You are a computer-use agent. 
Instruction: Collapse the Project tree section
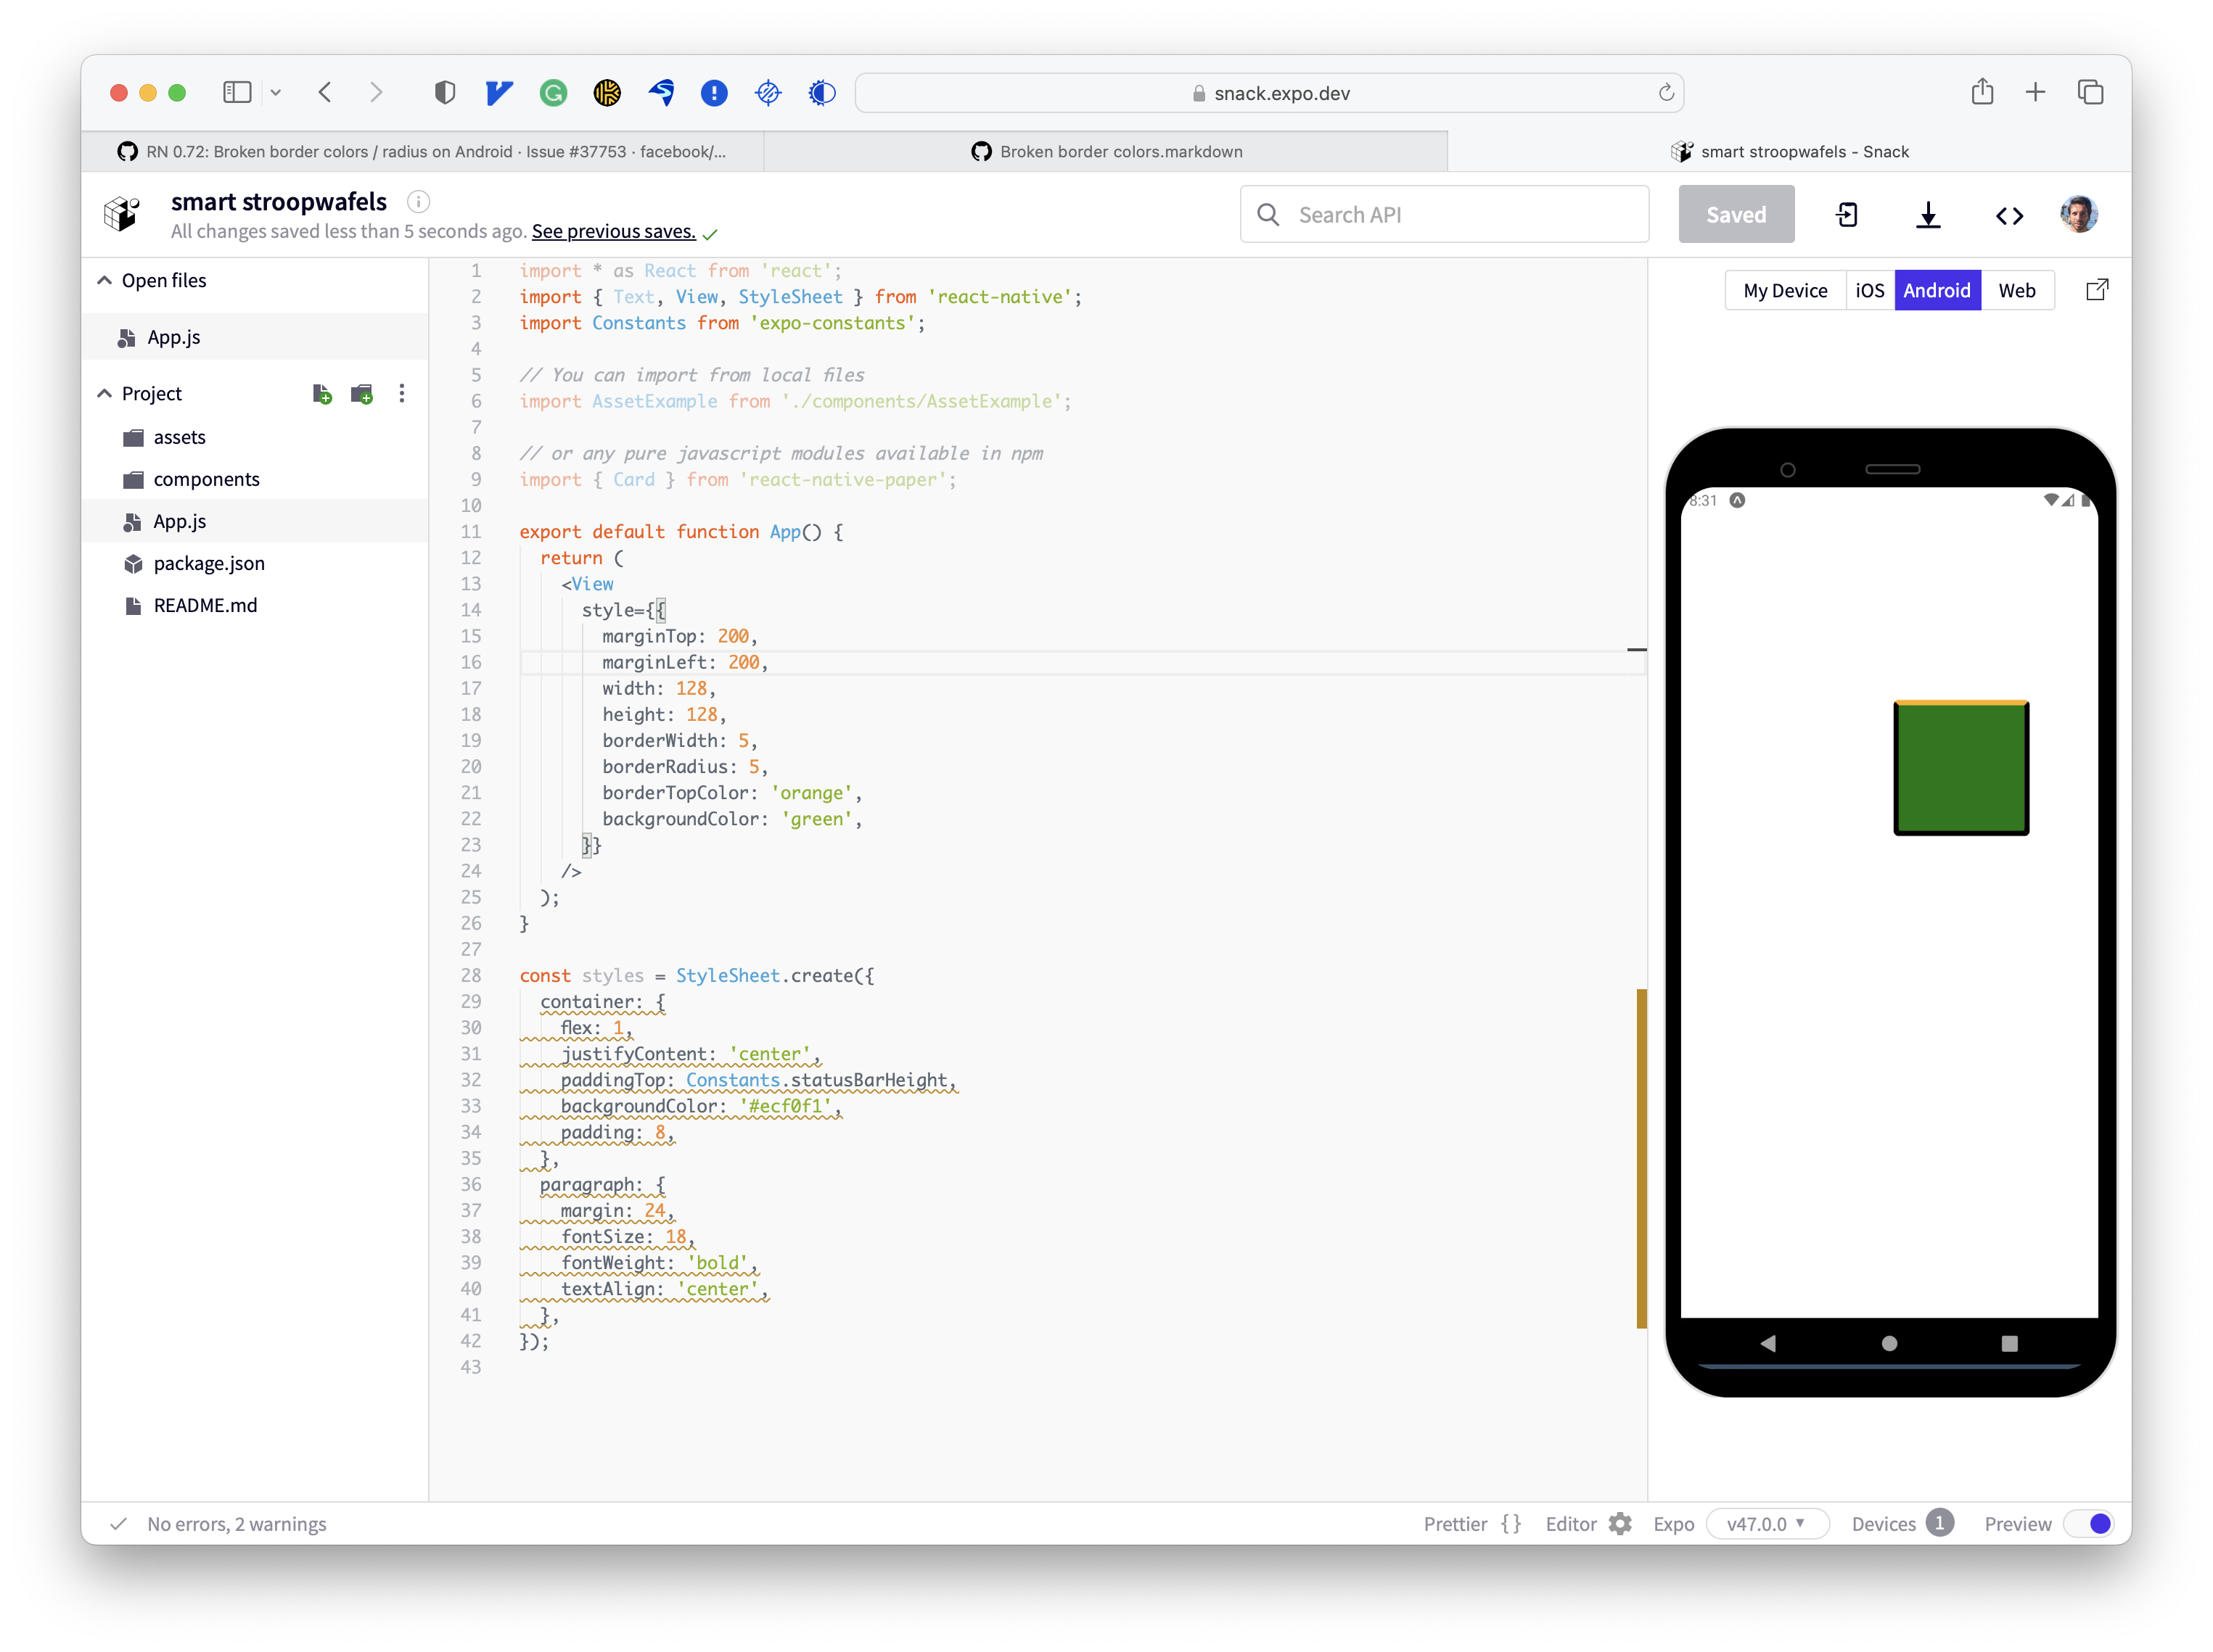(104, 393)
